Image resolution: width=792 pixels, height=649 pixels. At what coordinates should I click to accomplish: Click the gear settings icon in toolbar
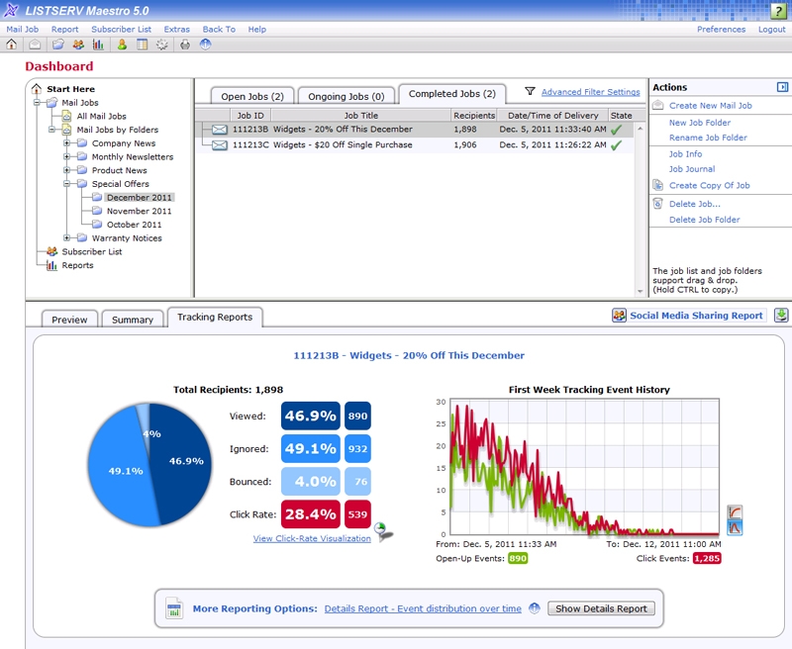[161, 45]
